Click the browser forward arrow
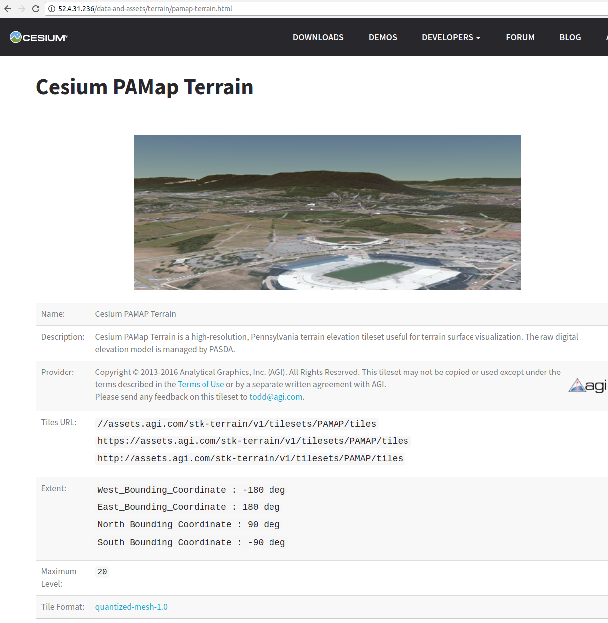608x623 pixels. (22, 9)
